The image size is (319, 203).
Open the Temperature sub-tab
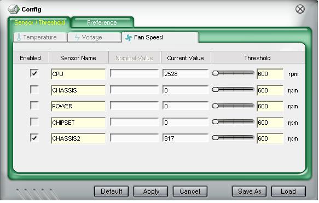pyautogui.click(x=40, y=37)
